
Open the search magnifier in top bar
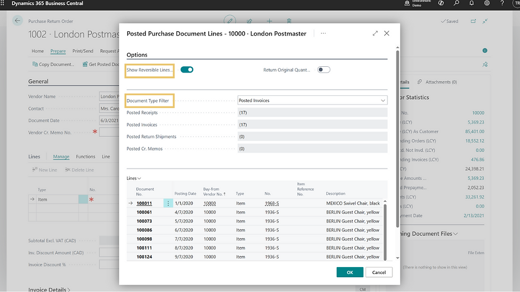[456, 3]
